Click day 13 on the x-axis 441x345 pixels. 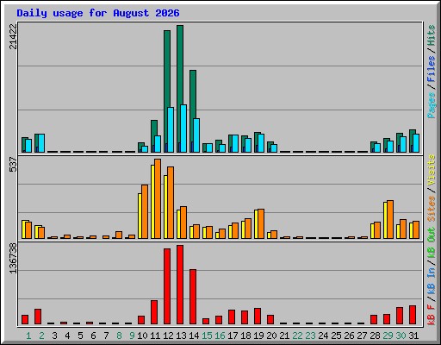181,336
